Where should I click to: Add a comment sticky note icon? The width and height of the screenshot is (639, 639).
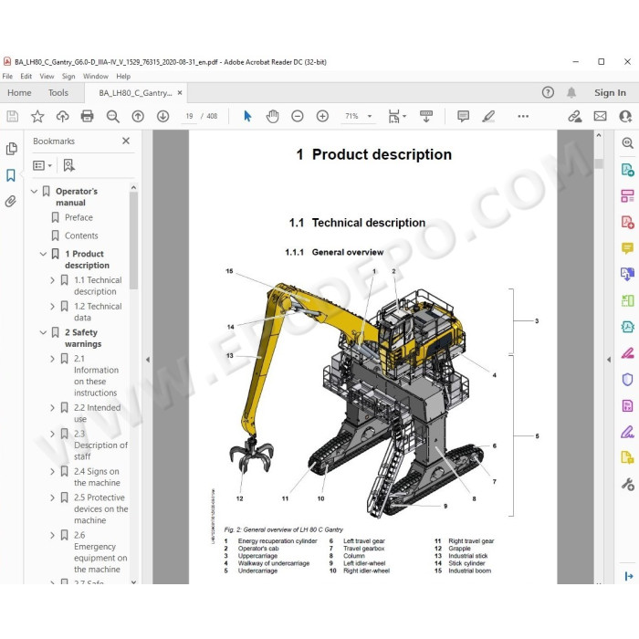(x=463, y=117)
